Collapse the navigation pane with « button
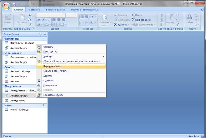Image resolution: width=206 pixels, height=138 pixels. click(45, 34)
